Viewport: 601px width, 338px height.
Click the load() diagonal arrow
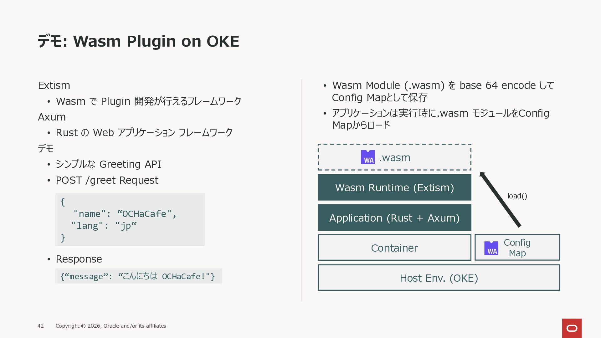click(x=500, y=199)
